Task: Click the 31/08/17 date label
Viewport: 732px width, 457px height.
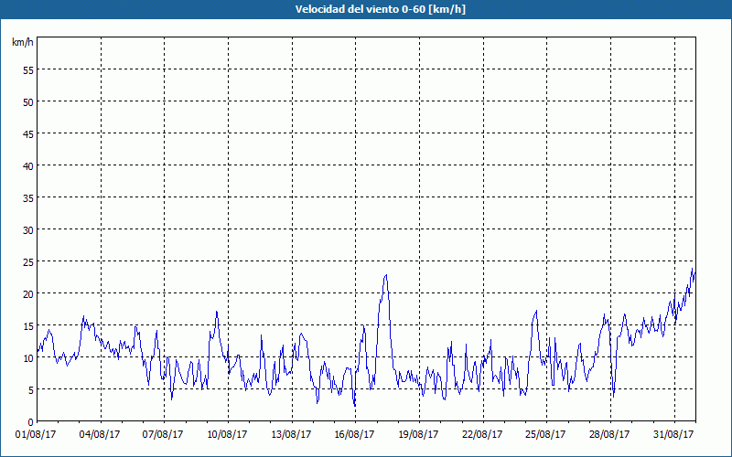Action: [673, 435]
